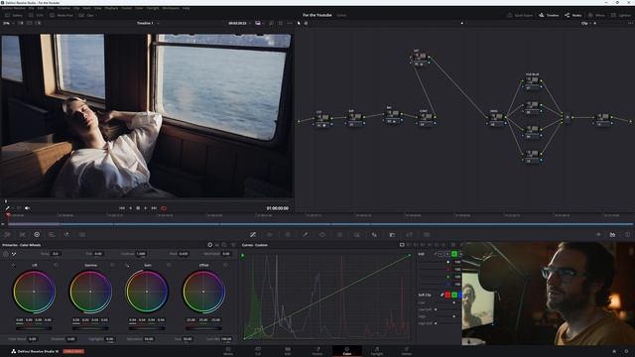Enable the green curve channel
This screenshot has width=635, height=357.
[x=454, y=254]
